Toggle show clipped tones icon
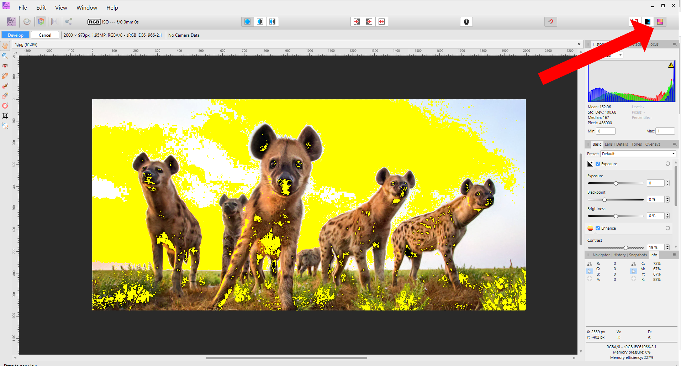681x366 pixels. point(660,22)
